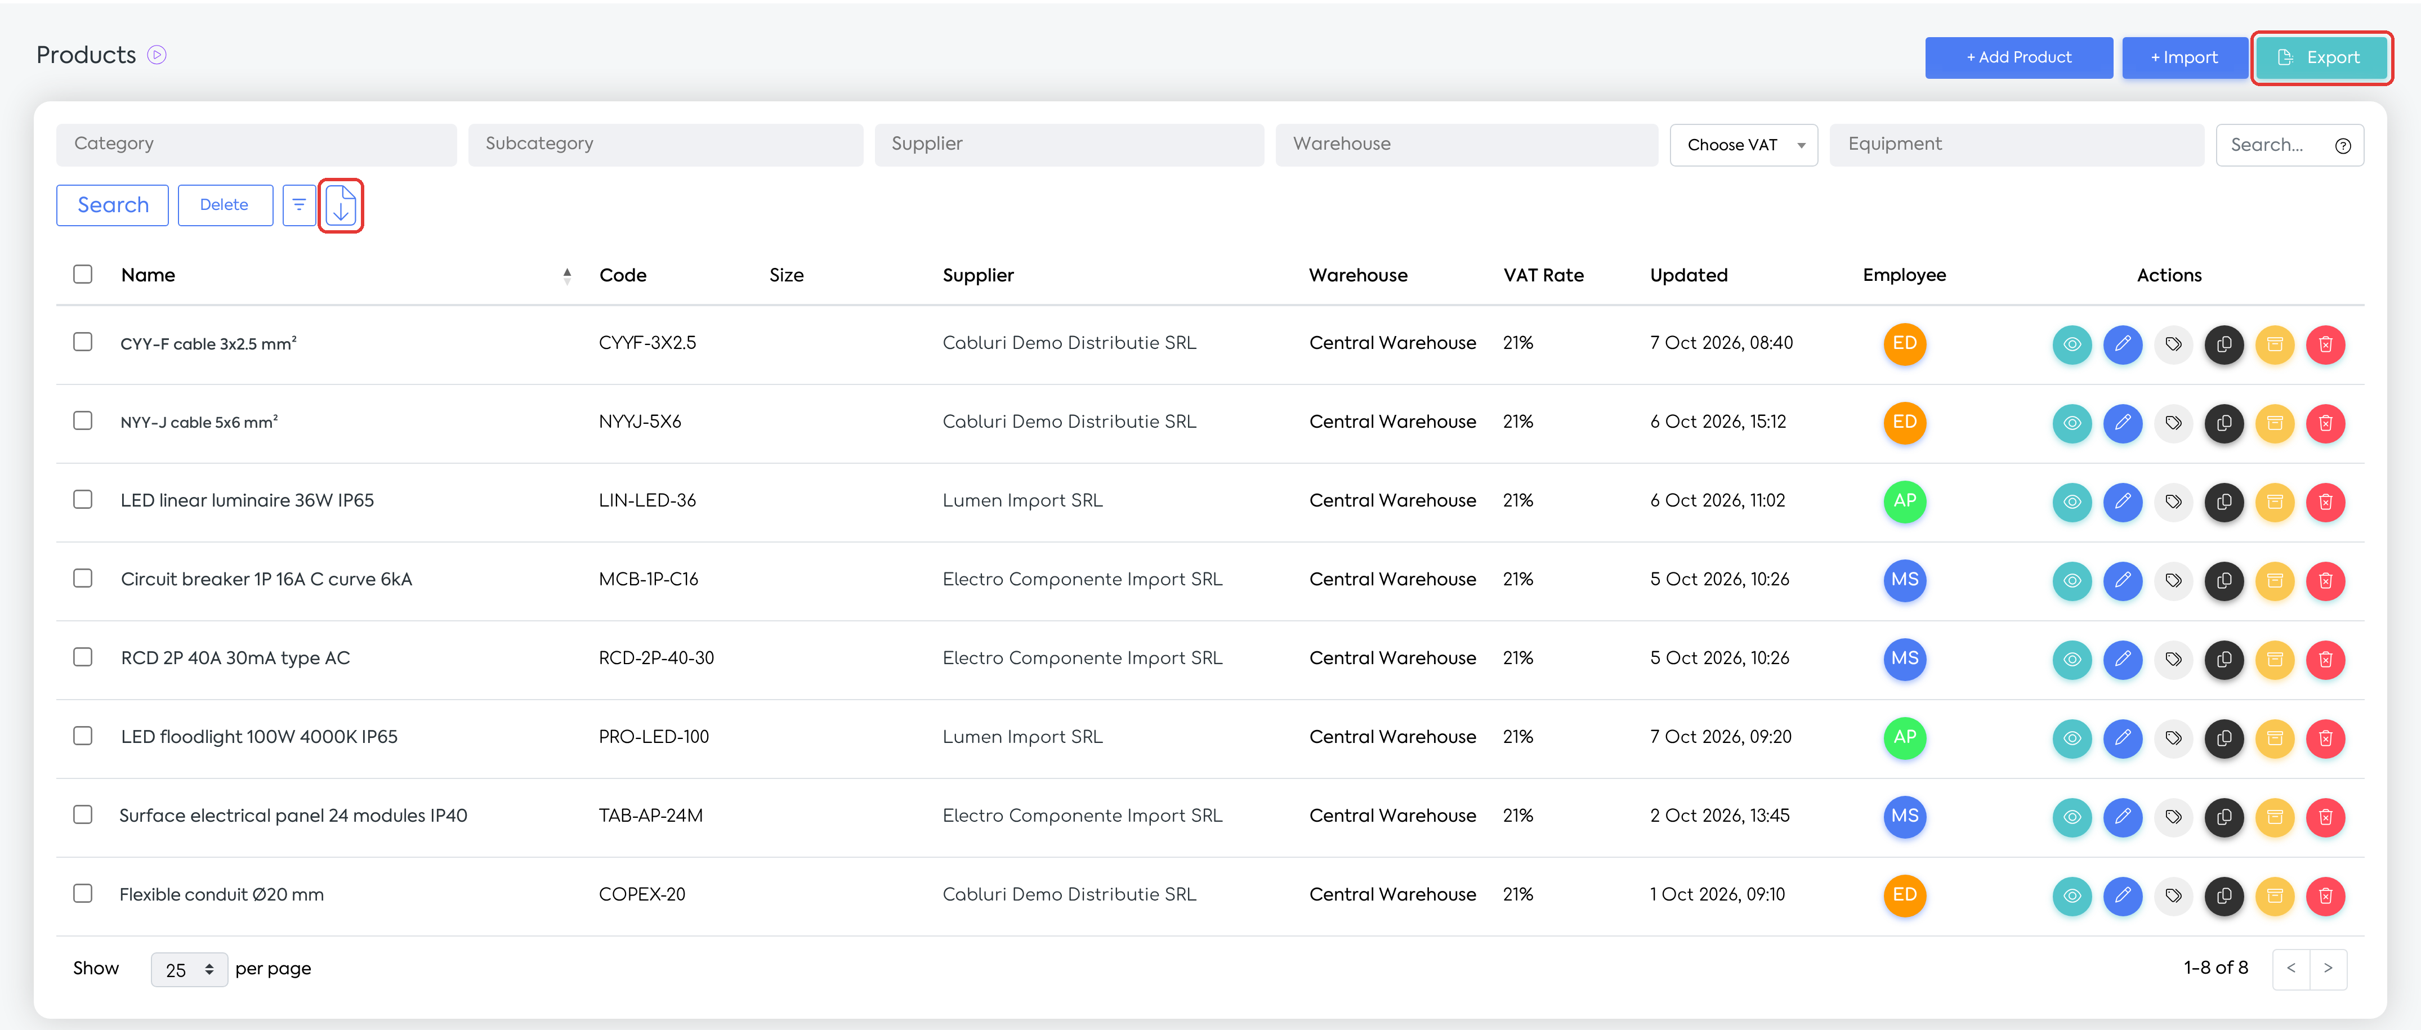The image size is (2421, 1030).
Task: Change the 25 per page selector
Action: point(189,970)
